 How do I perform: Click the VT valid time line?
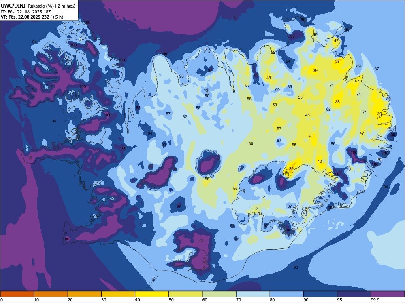coord(32,17)
